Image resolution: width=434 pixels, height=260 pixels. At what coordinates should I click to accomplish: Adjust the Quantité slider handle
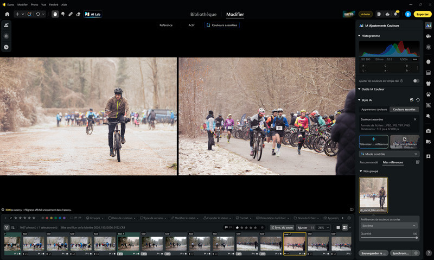click(x=417, y=238)
